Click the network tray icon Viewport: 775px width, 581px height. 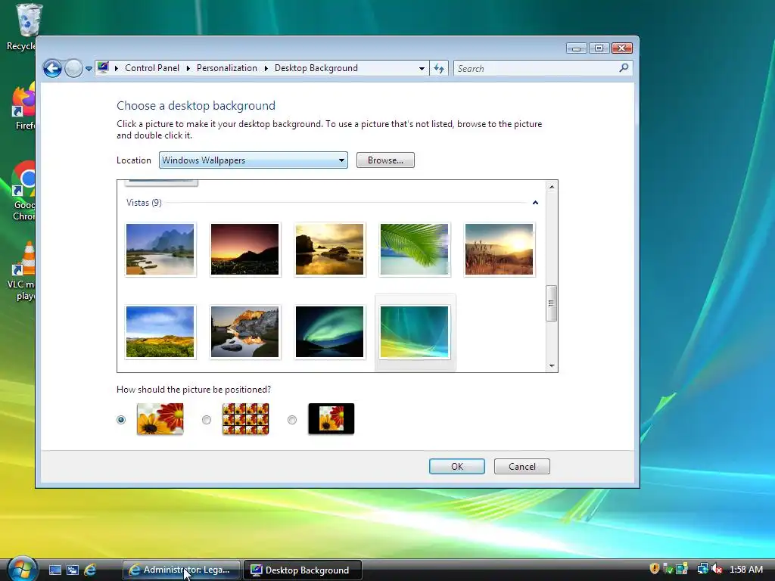tap(702, 569)
